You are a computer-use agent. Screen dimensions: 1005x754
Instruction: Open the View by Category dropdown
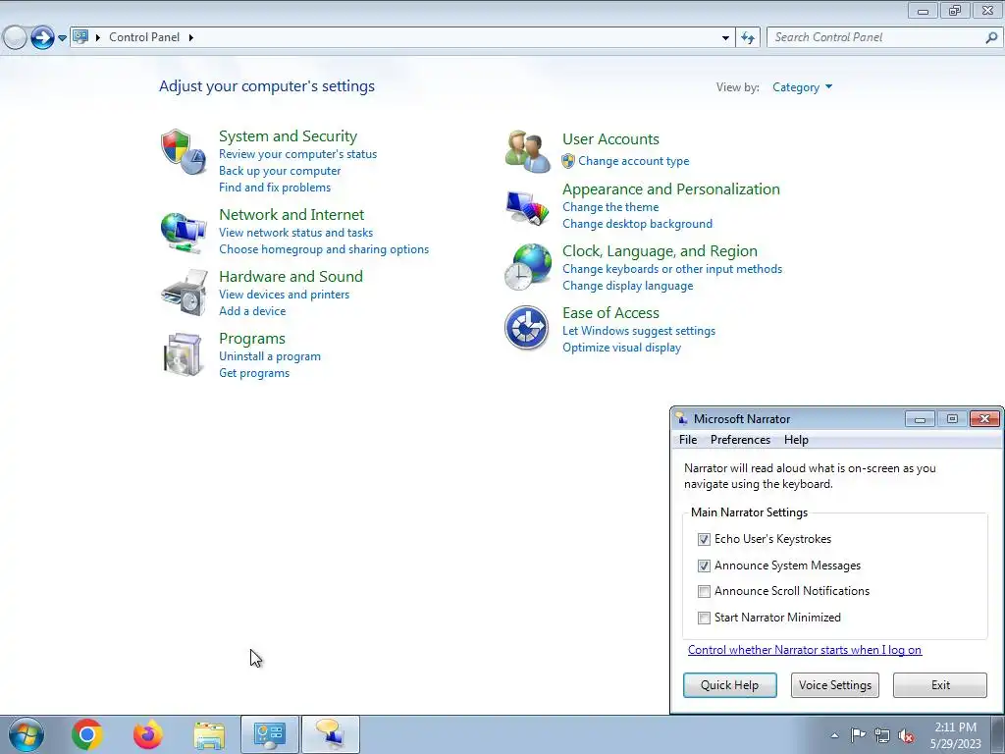pyautogui.click(x=802, y=87)
